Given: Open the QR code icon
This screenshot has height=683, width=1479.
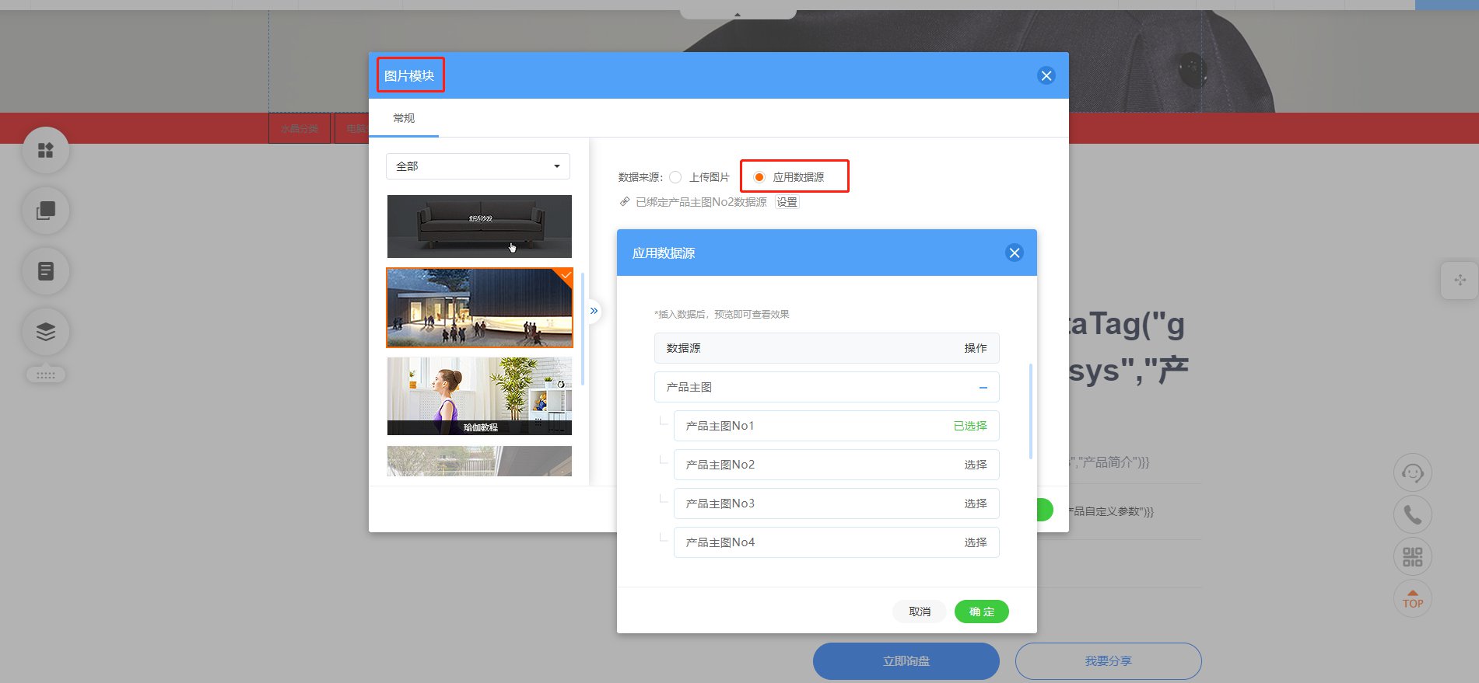Looking at the screenshot, I should click(x=1412, y=556).
